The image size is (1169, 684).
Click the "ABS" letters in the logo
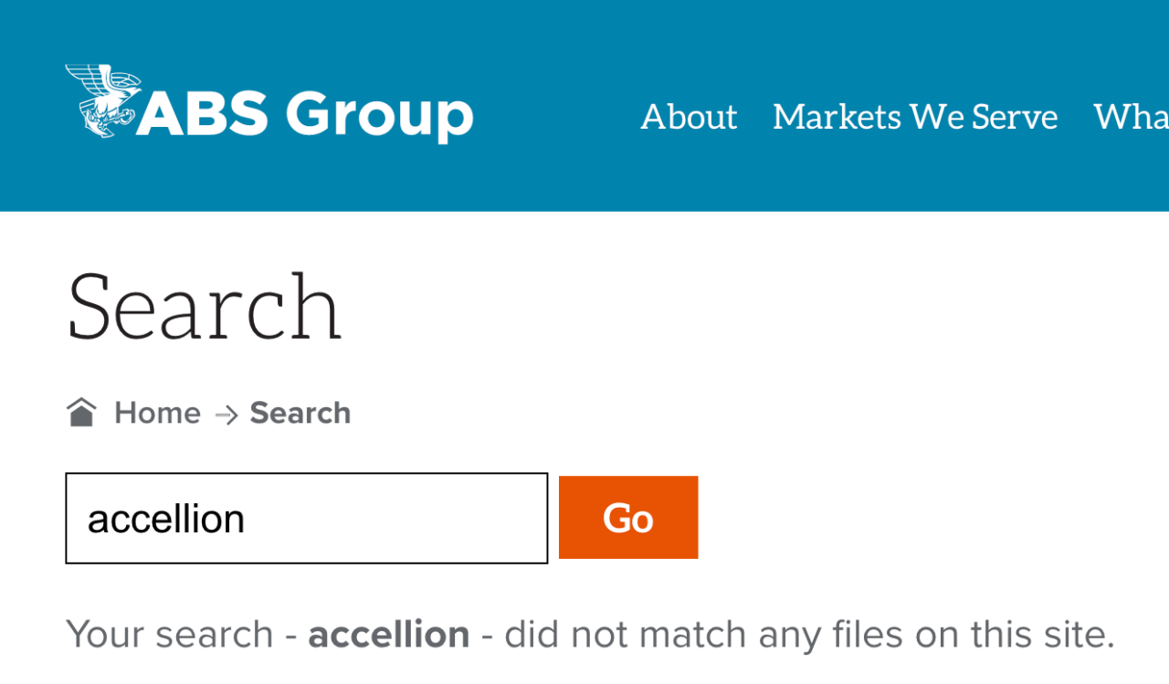coord(203,115)
